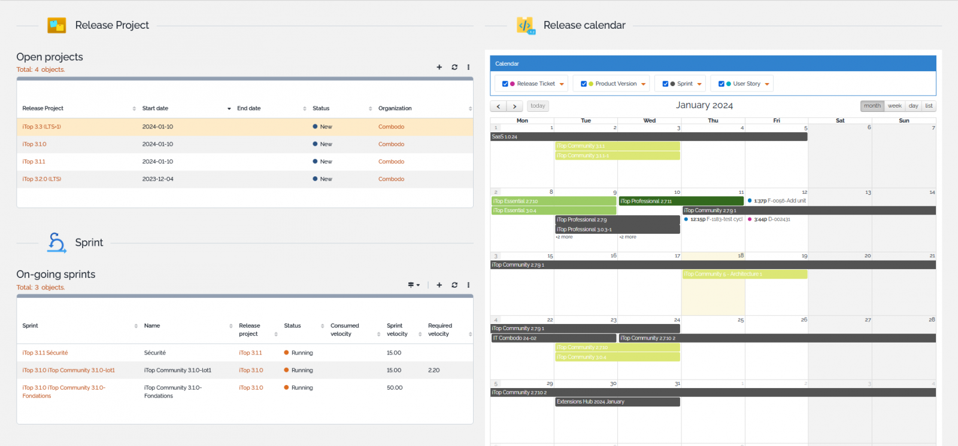Uncheck the Sprint calendar filter
Image resolution: width=958 pixels, height=446 pixels.
click(x=665, y=84)
